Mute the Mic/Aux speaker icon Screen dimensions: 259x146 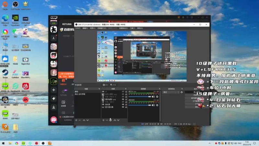pyautogui.click(x=153, y=97)
